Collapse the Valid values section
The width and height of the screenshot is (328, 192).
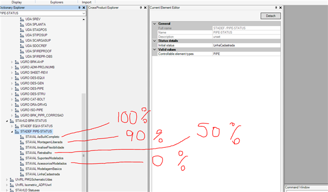155,50
